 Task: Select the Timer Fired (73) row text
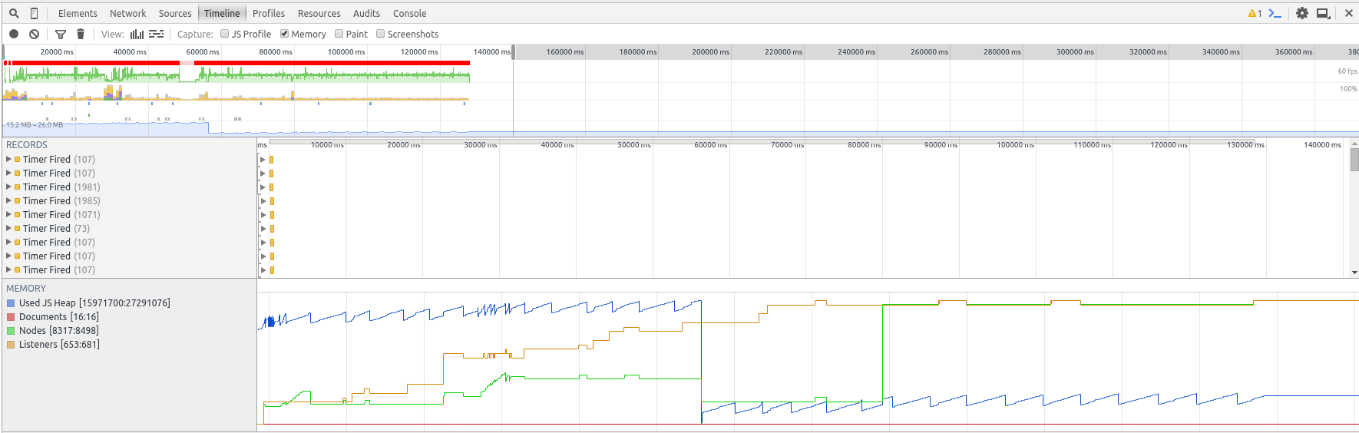point(56,228)
